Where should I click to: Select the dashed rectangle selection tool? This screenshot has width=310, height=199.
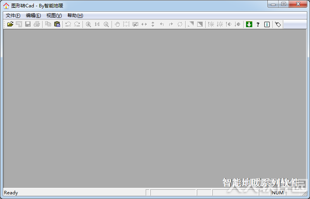pyautogui.click(x=126, y=24)
